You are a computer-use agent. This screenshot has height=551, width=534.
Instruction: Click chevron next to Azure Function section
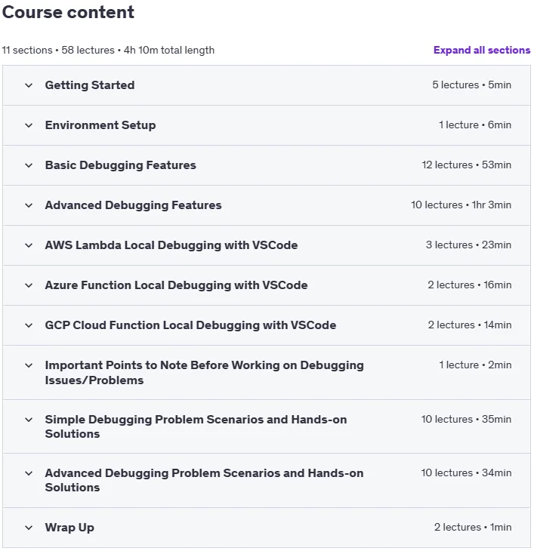tap(29, 285)
